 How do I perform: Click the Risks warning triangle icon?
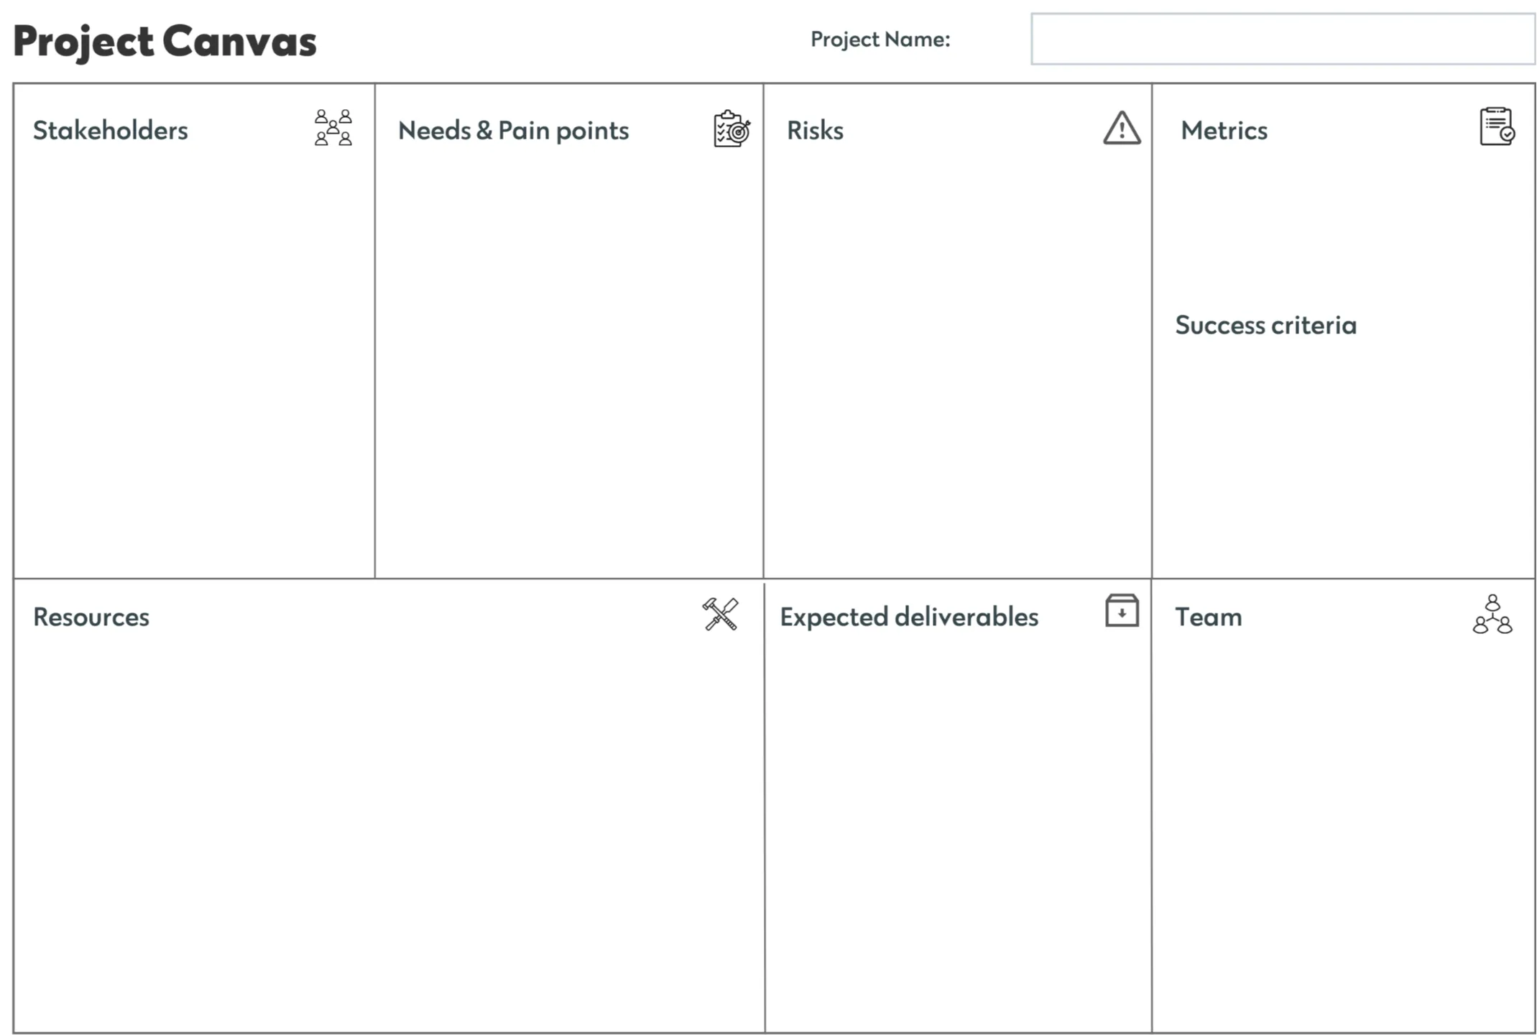[1122, 127]
